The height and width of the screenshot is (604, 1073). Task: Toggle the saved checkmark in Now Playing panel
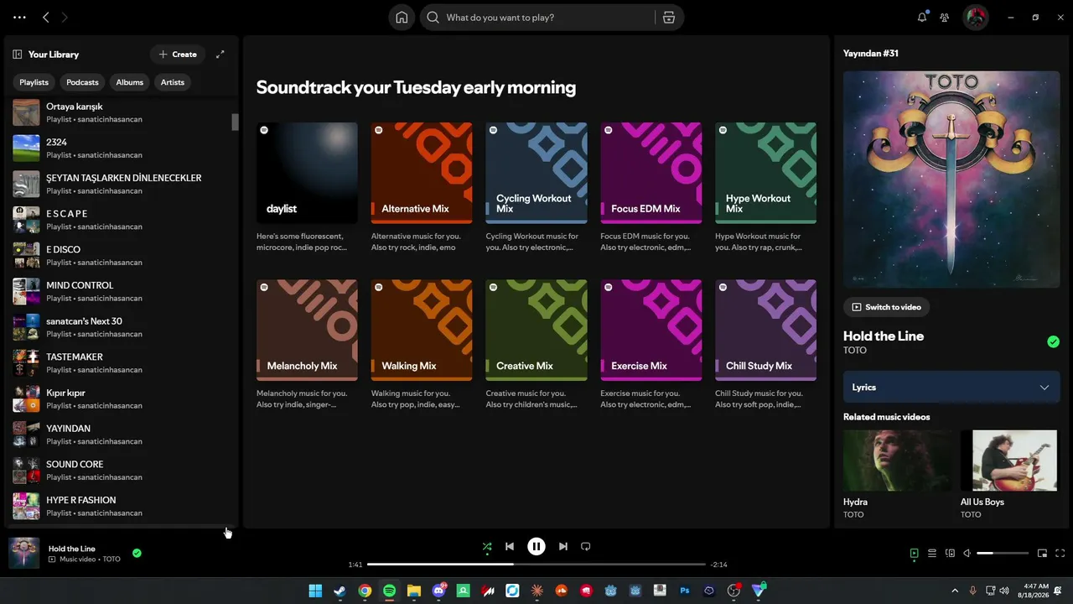(1053, 341)
